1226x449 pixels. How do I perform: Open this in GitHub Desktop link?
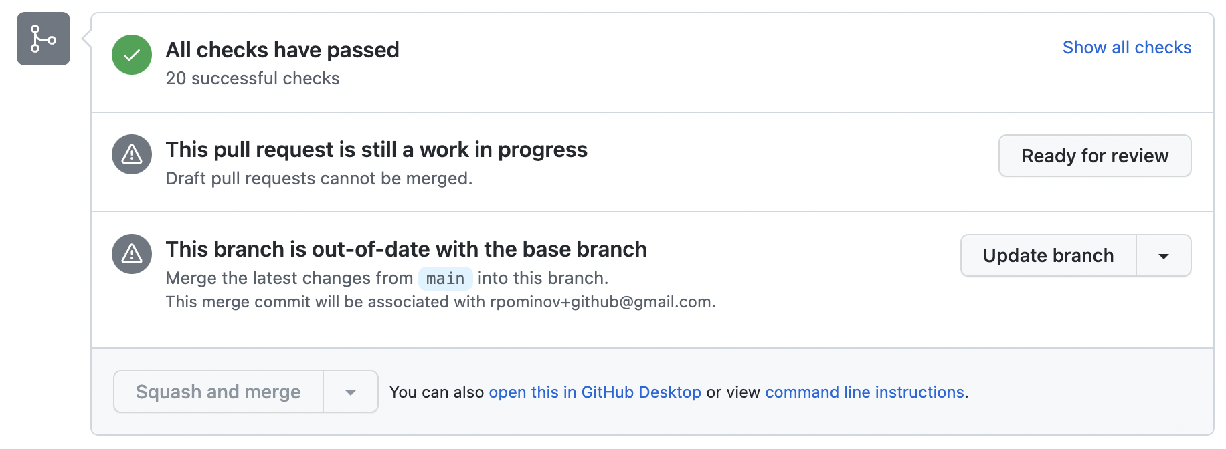[594, 392]
